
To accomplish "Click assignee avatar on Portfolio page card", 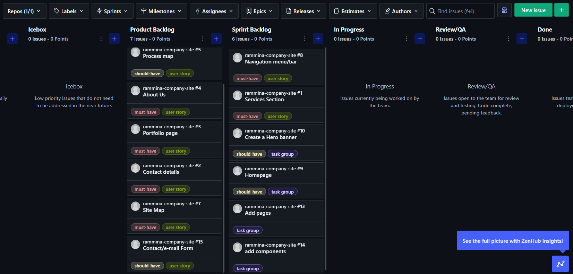I will pyautogui.click(x=135, y=129).
